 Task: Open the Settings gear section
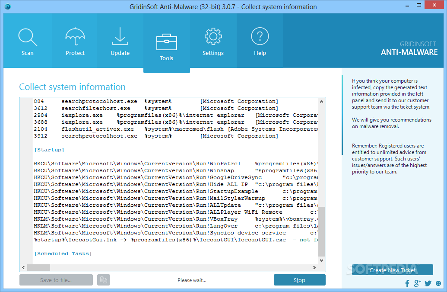coord(213,41)
